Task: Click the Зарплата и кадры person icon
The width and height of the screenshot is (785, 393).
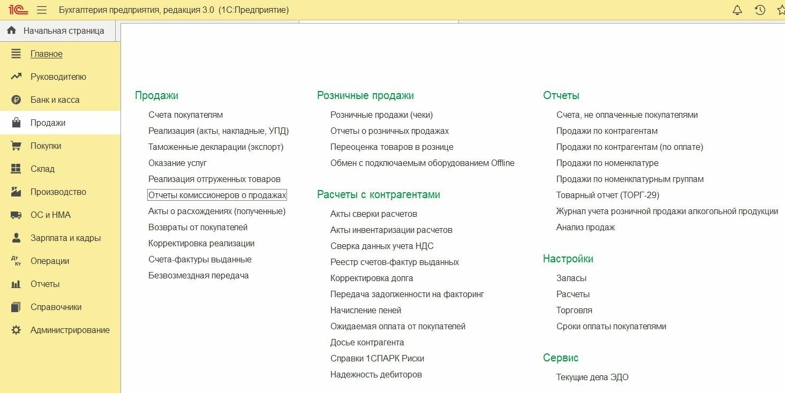Action: [x=16, y=238]
